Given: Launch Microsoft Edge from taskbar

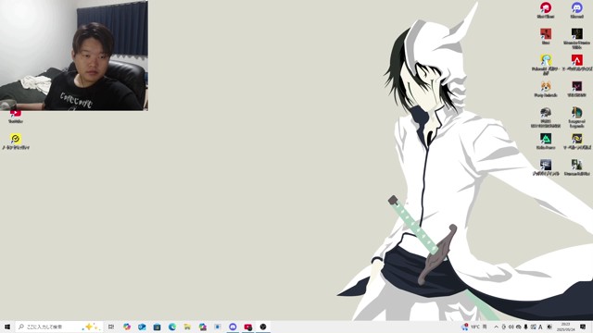Looking at the screenshot, I should [x=172, y=327].
